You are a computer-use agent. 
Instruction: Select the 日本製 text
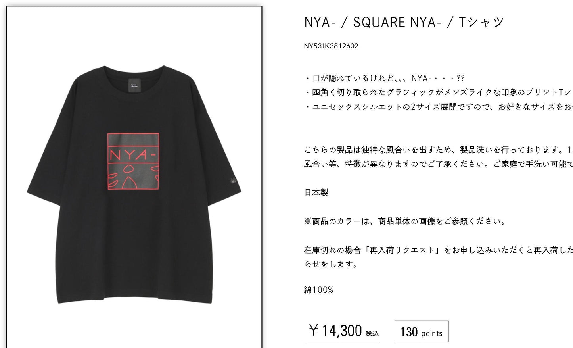316,193
